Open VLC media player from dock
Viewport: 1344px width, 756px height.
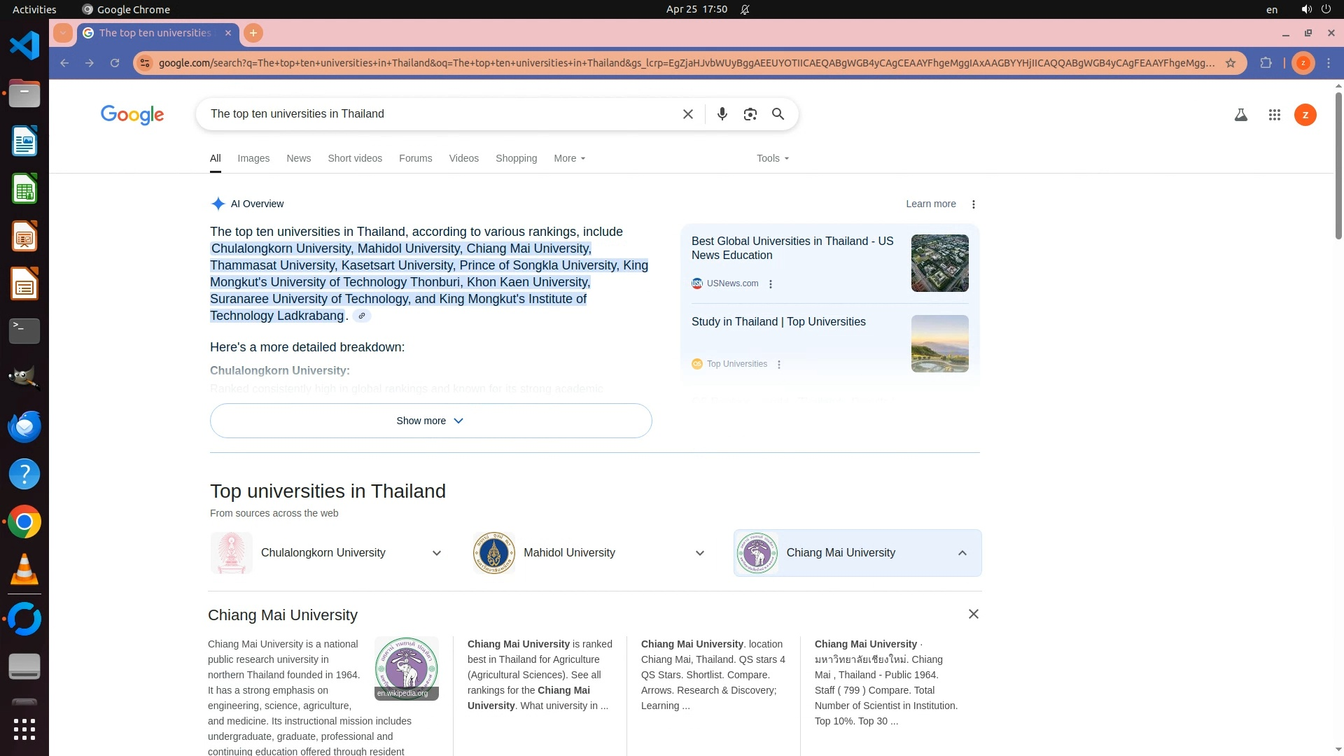pyautogui.click(x=24, y=570)
